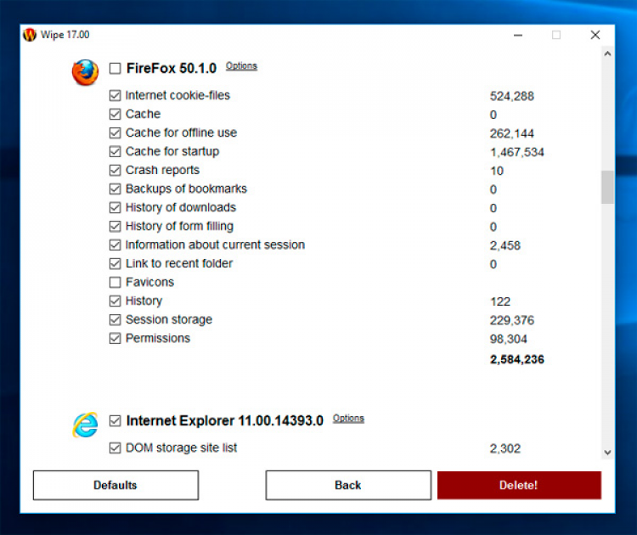Click the 2,302 DOM storage value
637x535 pixels.
coord(505,449)
